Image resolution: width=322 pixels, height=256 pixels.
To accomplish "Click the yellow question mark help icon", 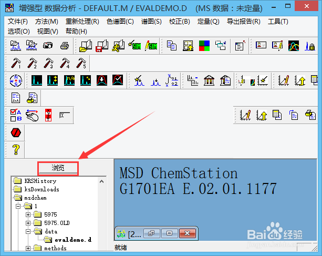I will click(x=16, y=150).
